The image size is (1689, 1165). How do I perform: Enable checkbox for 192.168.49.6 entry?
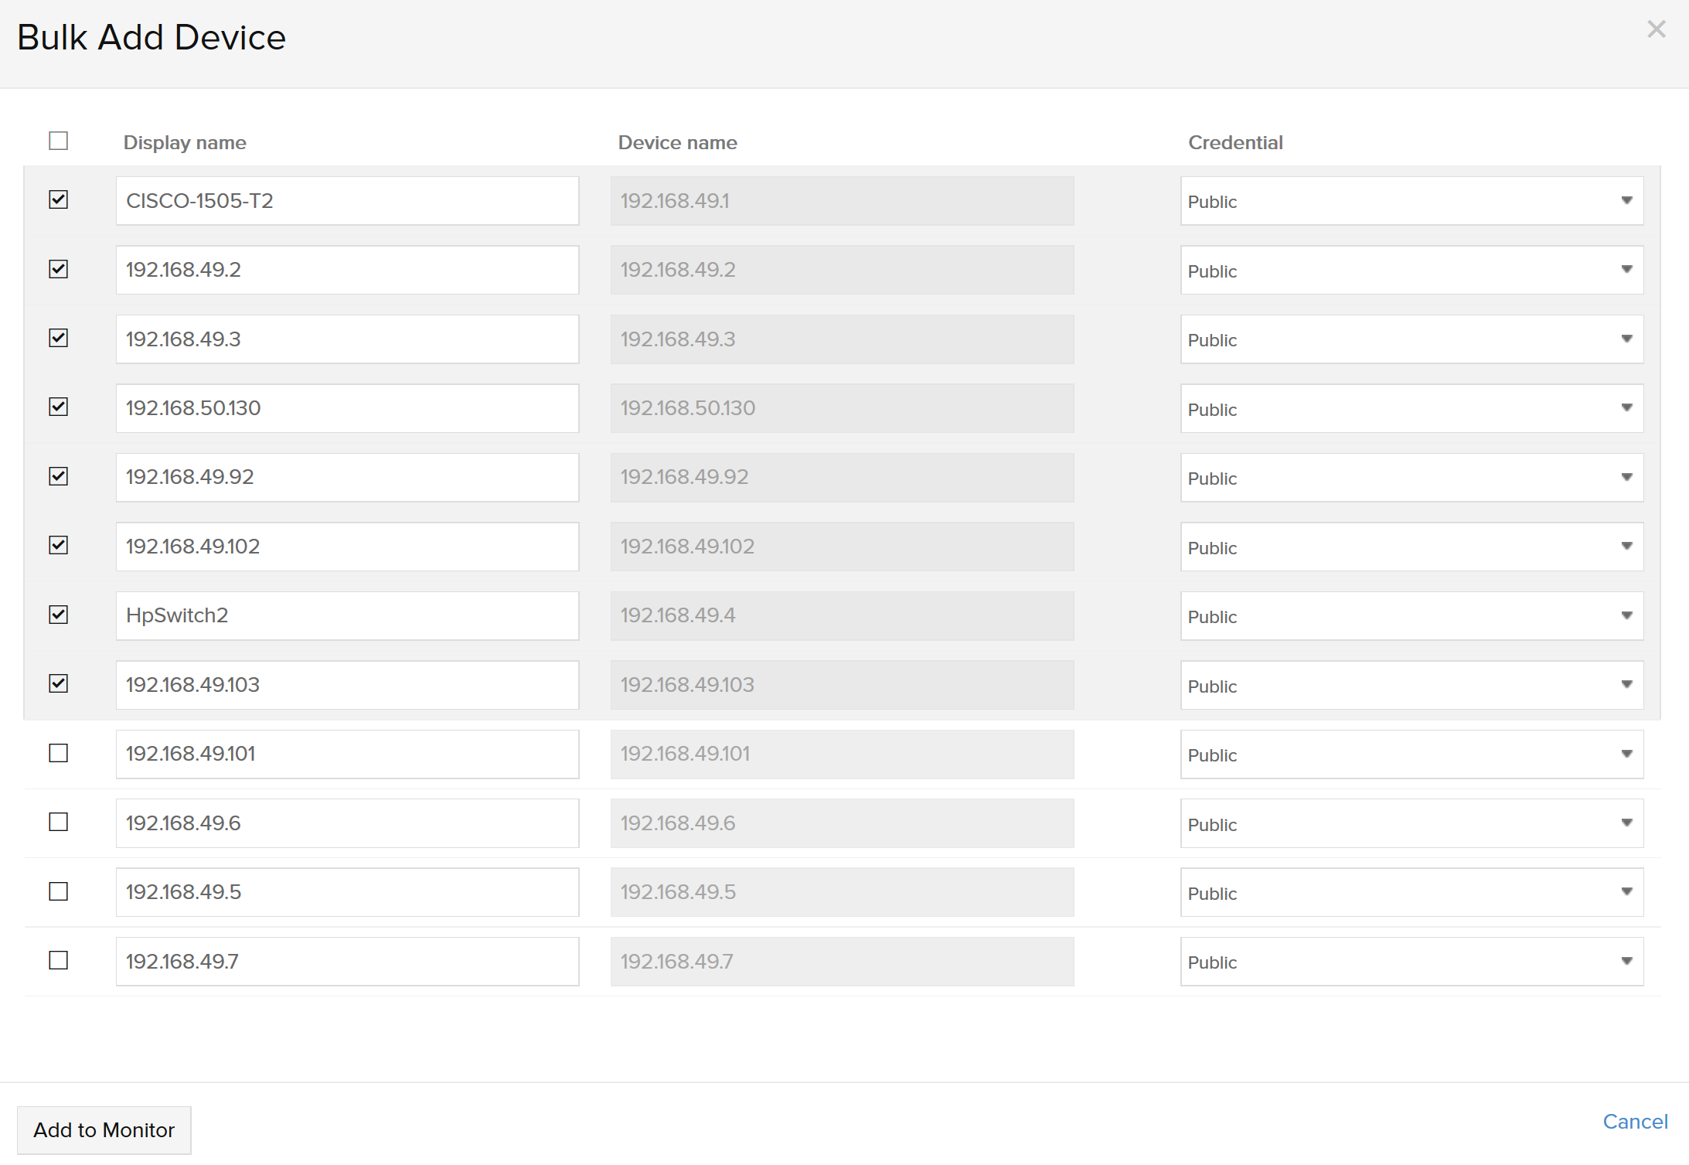click(60, 821)
